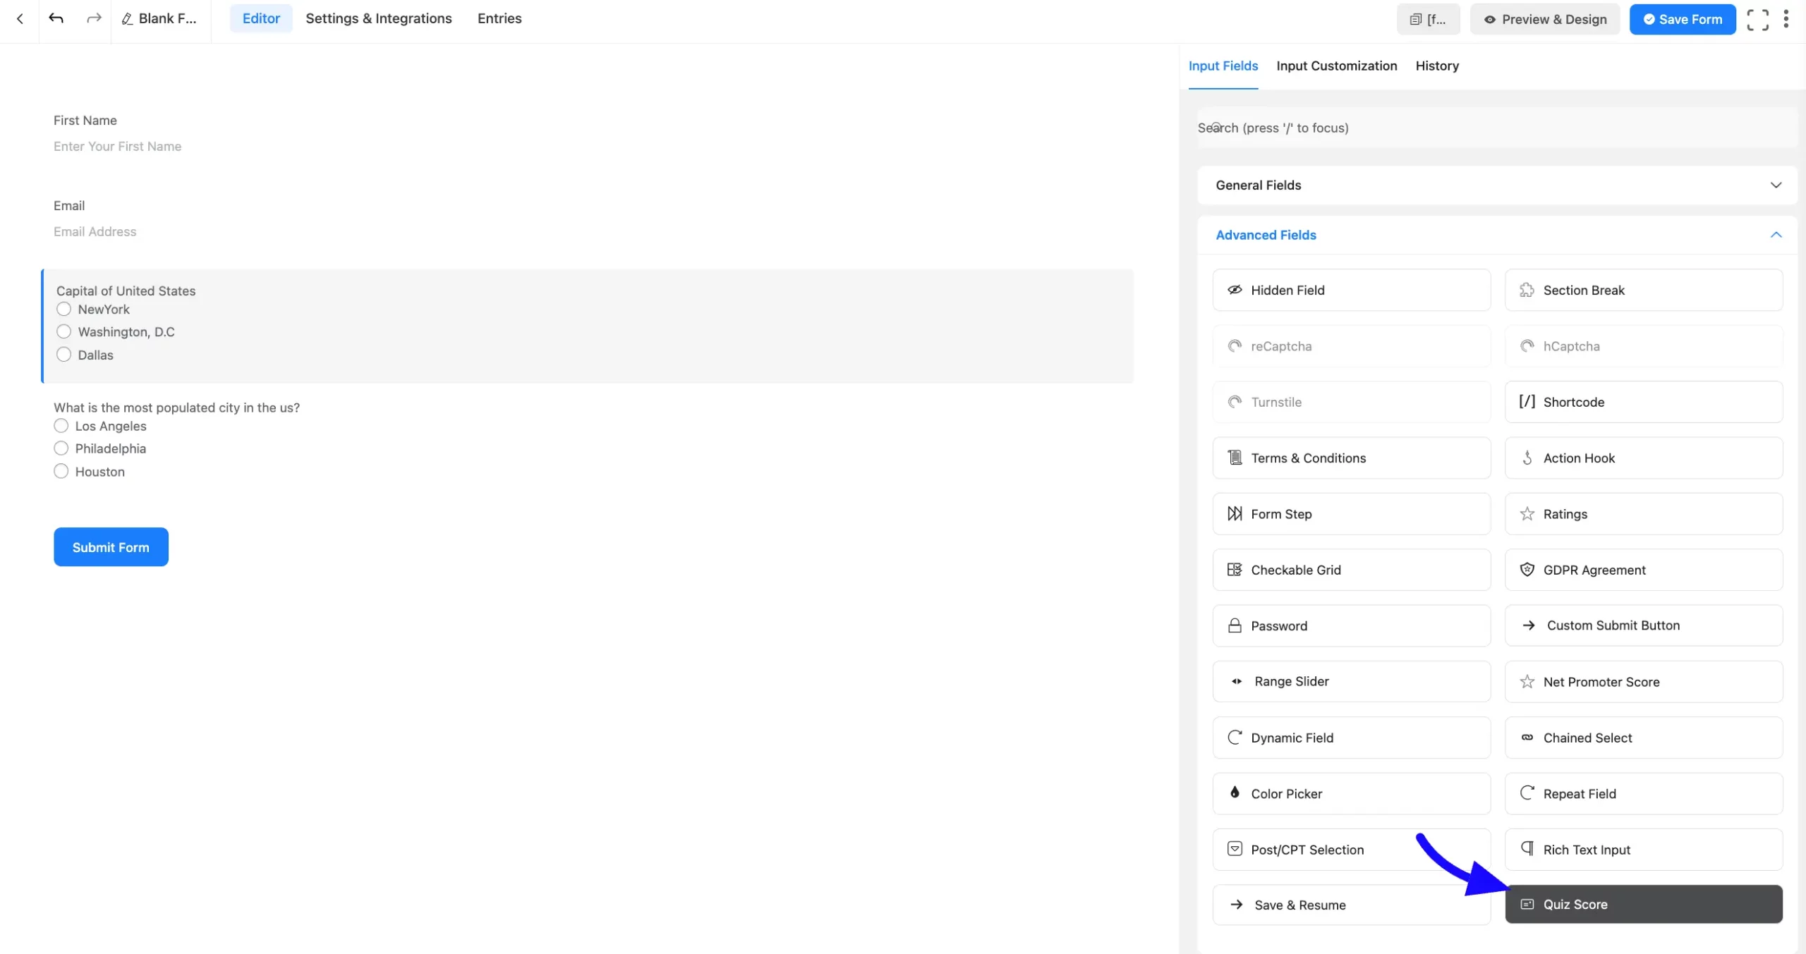Open the three-dot more options menu
This screenshot has height=954, width=1806.
click(x=1786, y=19)
